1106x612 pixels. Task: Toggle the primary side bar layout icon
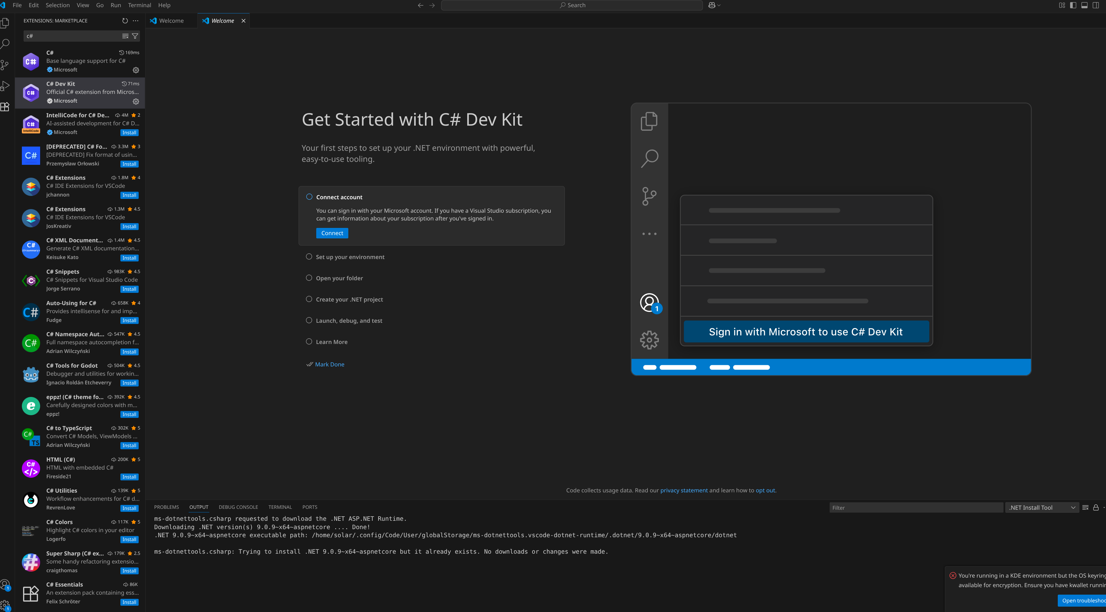point(1073,5)
